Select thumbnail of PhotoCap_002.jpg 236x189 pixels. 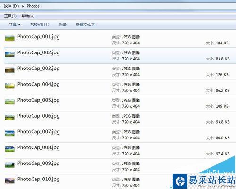[9, 54]
